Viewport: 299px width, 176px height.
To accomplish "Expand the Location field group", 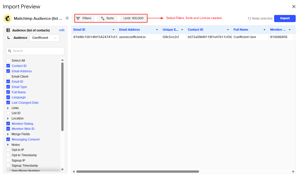I will click(x=8, y=118).
